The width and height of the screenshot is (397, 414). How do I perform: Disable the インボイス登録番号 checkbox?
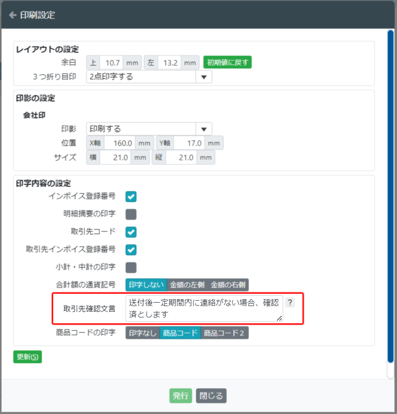[132, 196]
